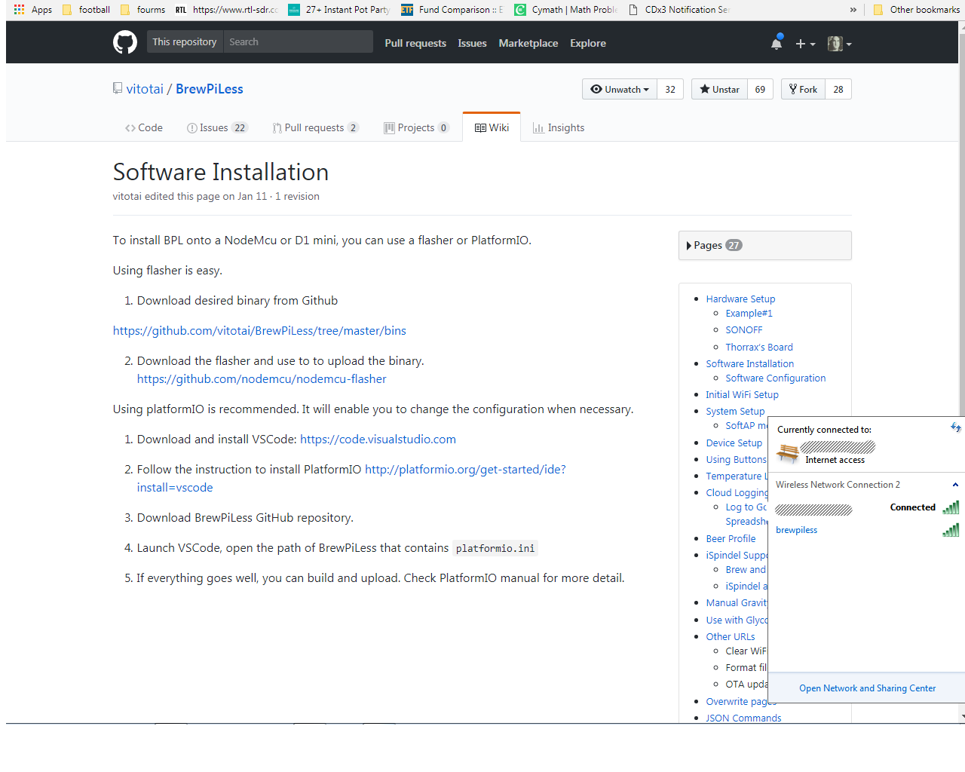Screen dimensions: 965x772
Task: Switch to the Projects tab
Action: point(416,127)
